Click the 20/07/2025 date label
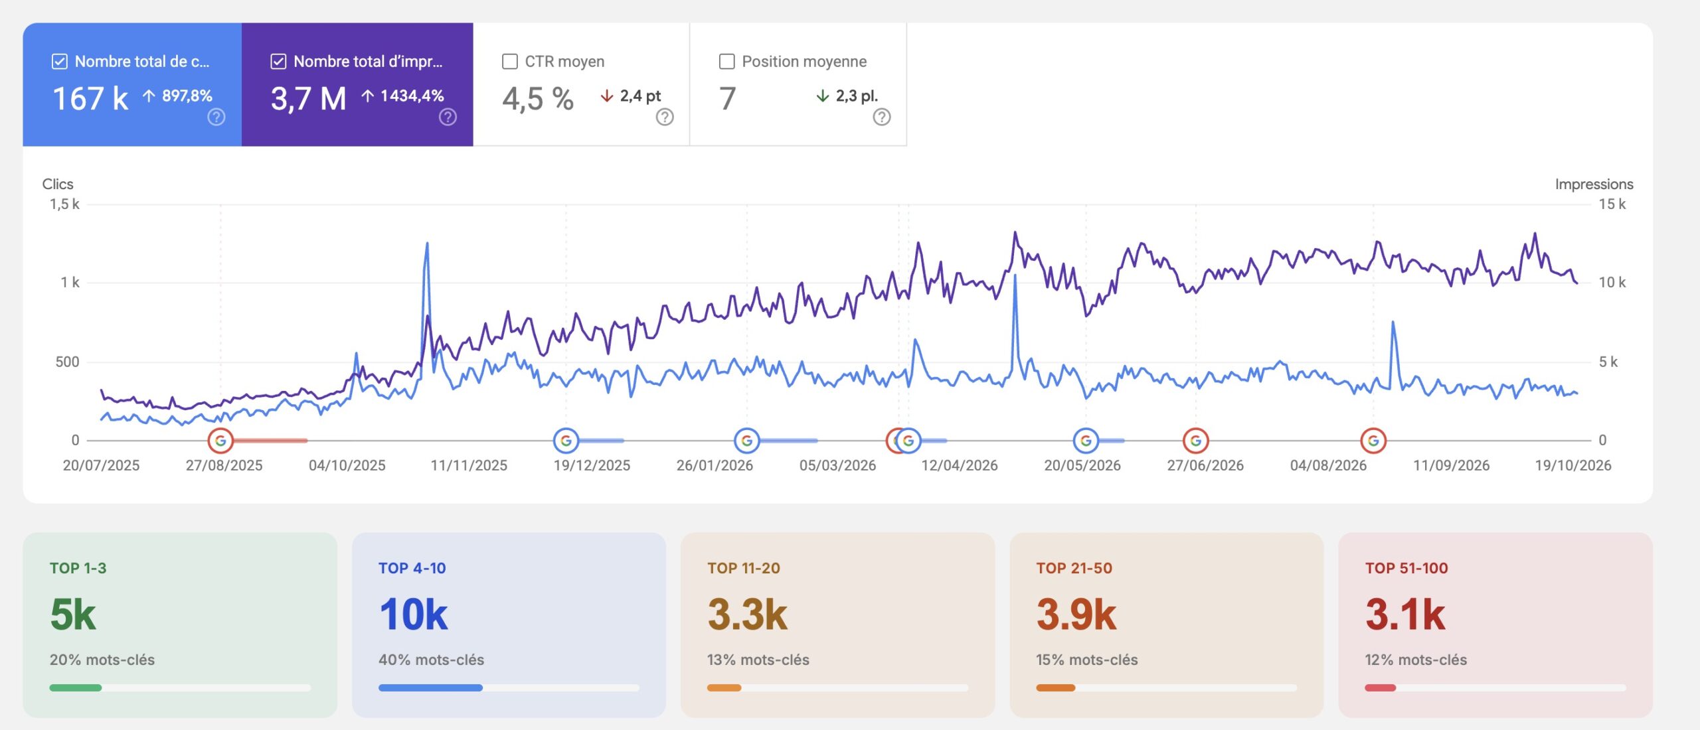Screen dimensions: 1700x730 click(102, 466)
